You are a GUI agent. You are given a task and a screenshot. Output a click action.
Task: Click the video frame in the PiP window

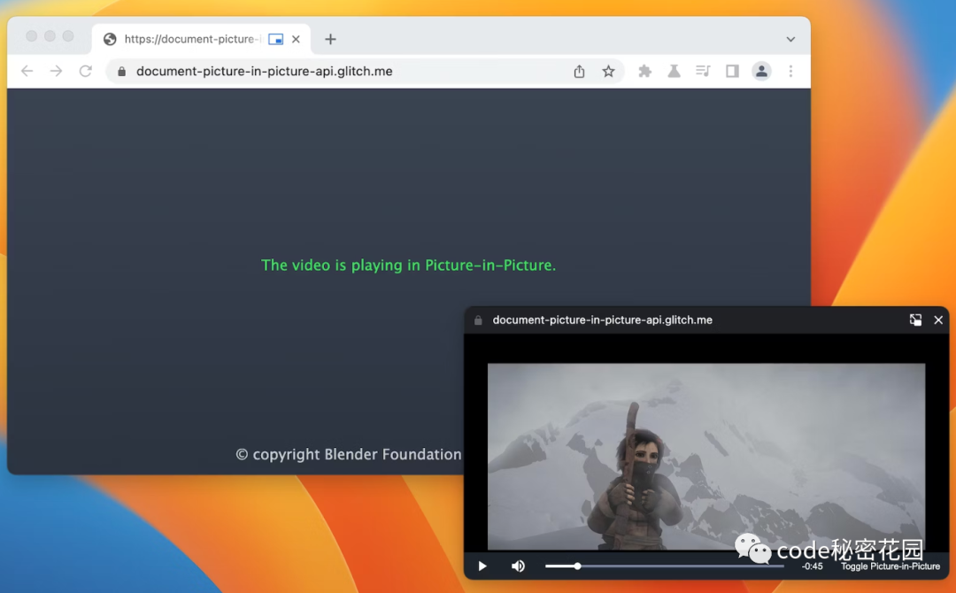click(x=706, y=457)
